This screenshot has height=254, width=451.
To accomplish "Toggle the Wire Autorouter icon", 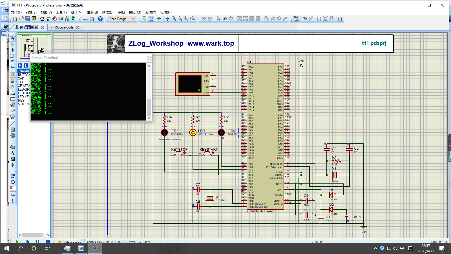I will point(296,19).
